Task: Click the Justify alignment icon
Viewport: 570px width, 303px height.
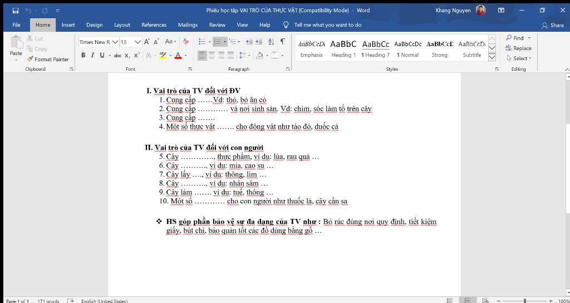Action: (230, 55)
